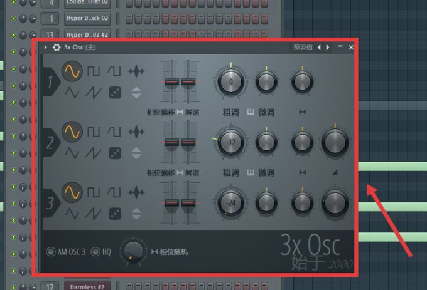This screenshot has width=427, height=290.
Task: Click mixer track number 12 box
Action: point(50,286)
